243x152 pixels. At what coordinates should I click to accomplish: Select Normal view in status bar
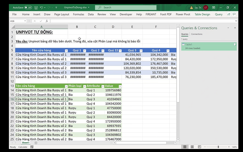pyautogui.click(x=185, y=147)
